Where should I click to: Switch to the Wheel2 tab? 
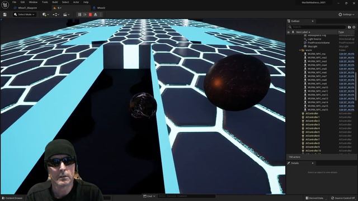[101, 8]
